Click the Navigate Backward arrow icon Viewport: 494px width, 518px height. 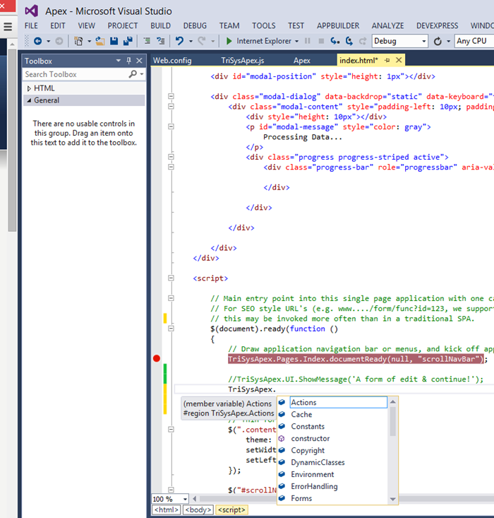coord(37,41)
